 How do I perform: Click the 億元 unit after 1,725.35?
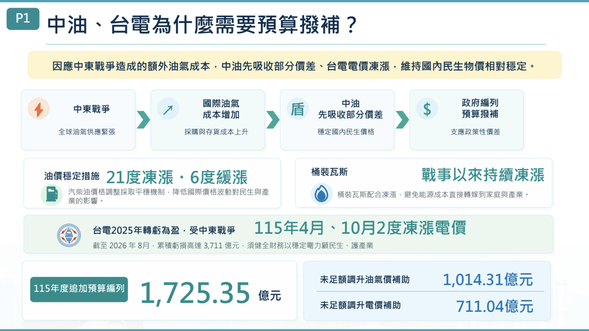click(x=270, y=296)
